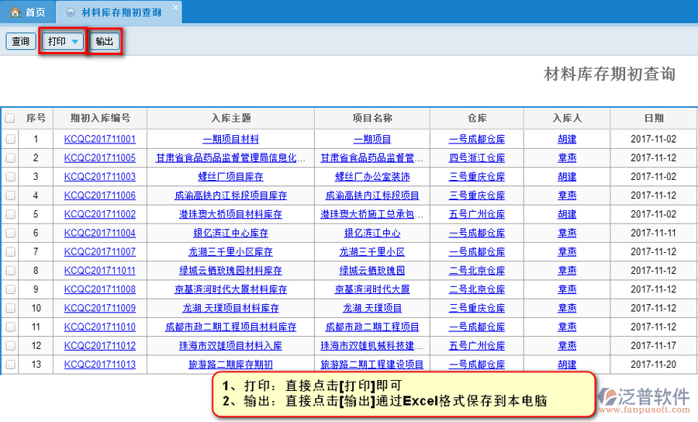Image resolution: width=698 pixels, height=422 pixels.
Task: Click the 输出 export button
Action: coord(105,41)
